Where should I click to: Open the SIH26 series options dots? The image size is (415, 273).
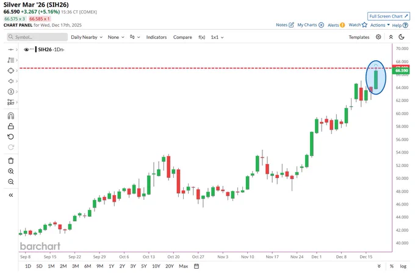click(x=32, y=49)
